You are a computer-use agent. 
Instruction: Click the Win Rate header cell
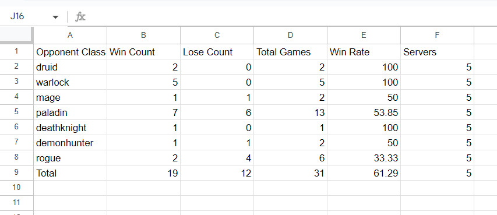[364, 52]
